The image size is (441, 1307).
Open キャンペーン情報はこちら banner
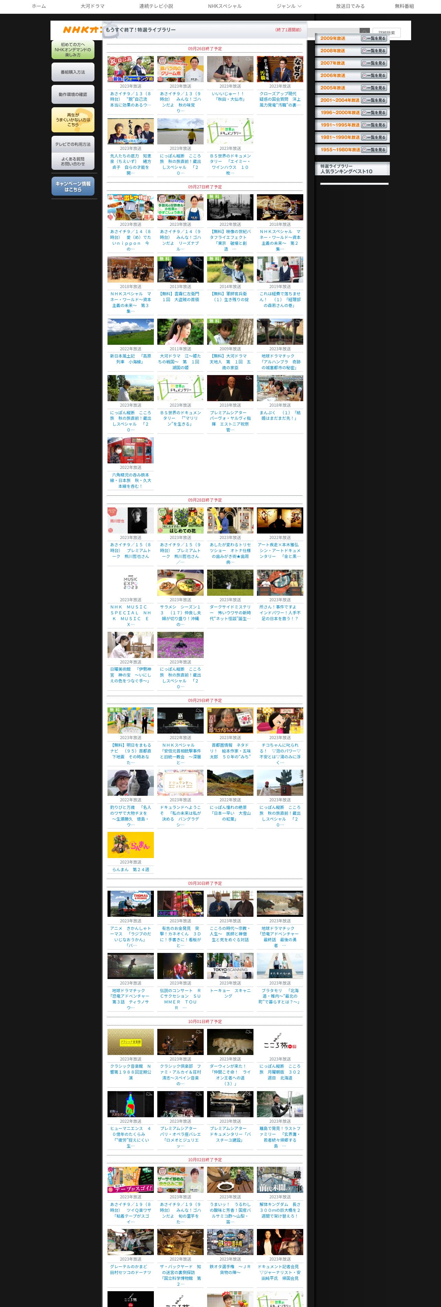(x=73, y=186)
